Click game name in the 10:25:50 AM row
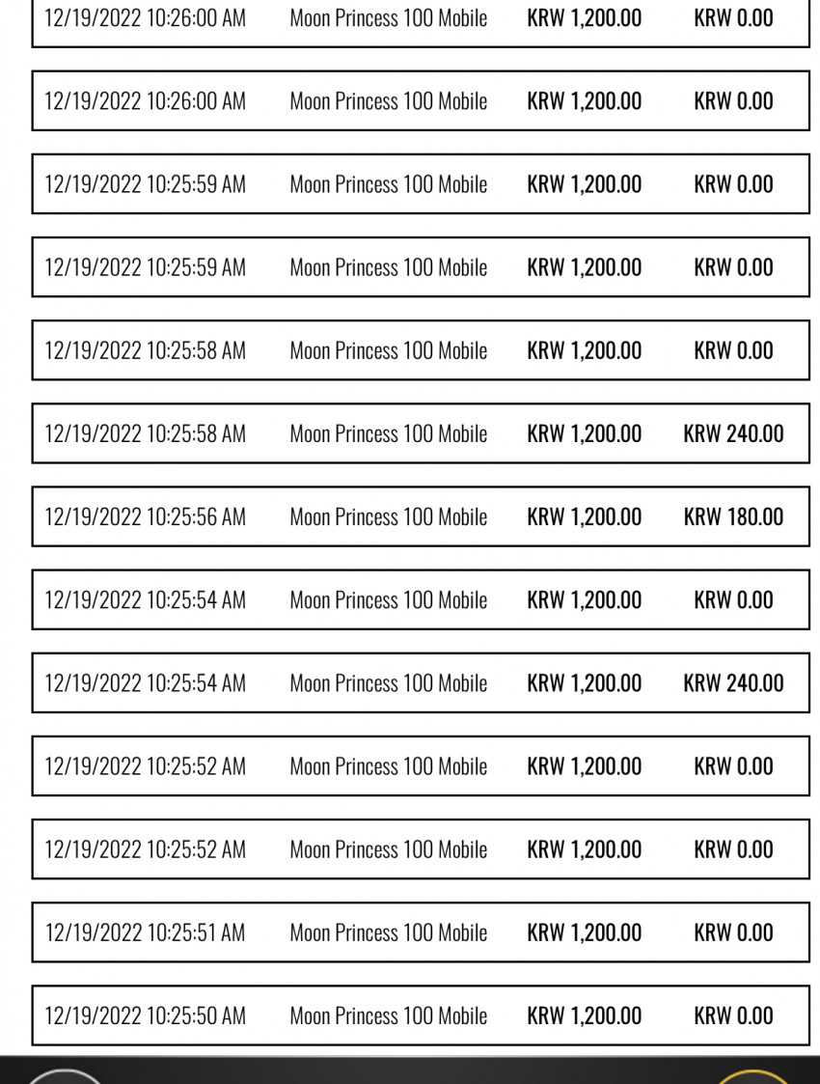The width and height of the screenshot is (820, 1084). [388, 1015]
